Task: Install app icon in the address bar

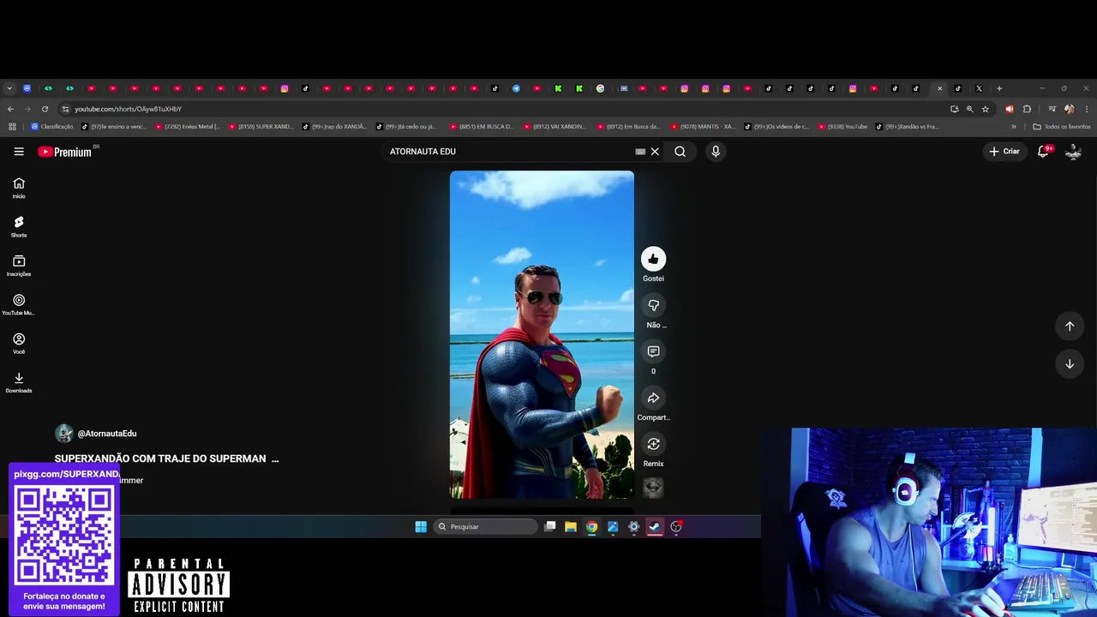Action: click(x=954, y=109)
